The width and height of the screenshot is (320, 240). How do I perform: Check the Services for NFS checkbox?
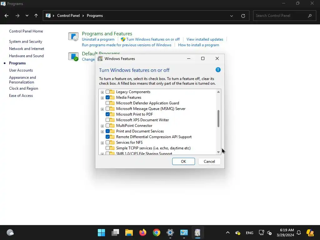[107, 142]
